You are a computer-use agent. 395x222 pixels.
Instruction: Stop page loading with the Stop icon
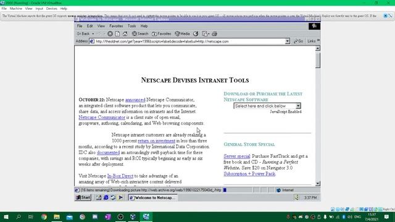tap(110, 34)
